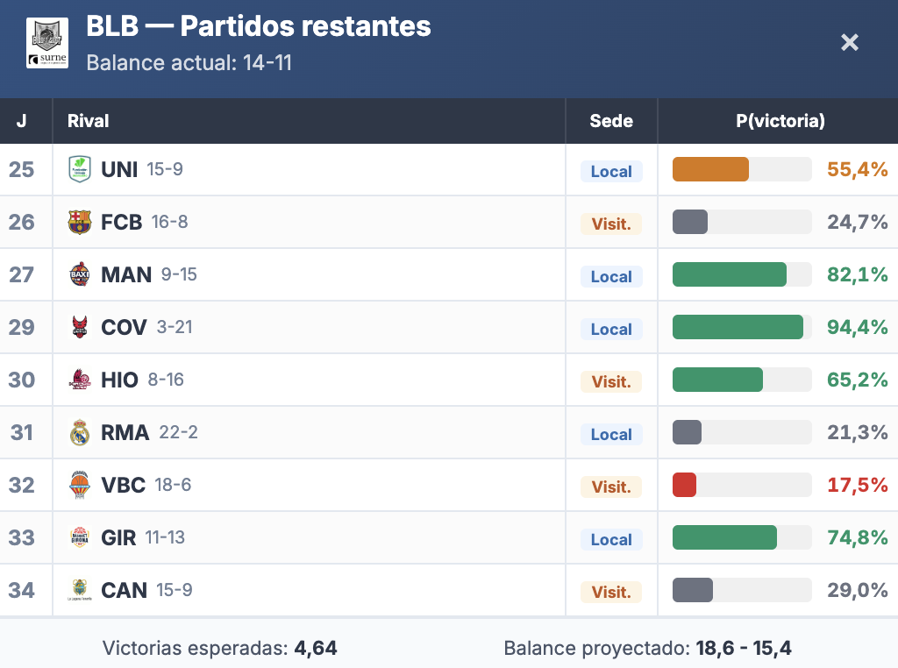The height and width of the screenshot is (668, 898).
Task: Click the VBC basketball logo icon
Action: pyautogui.click(x=80, y=485)
